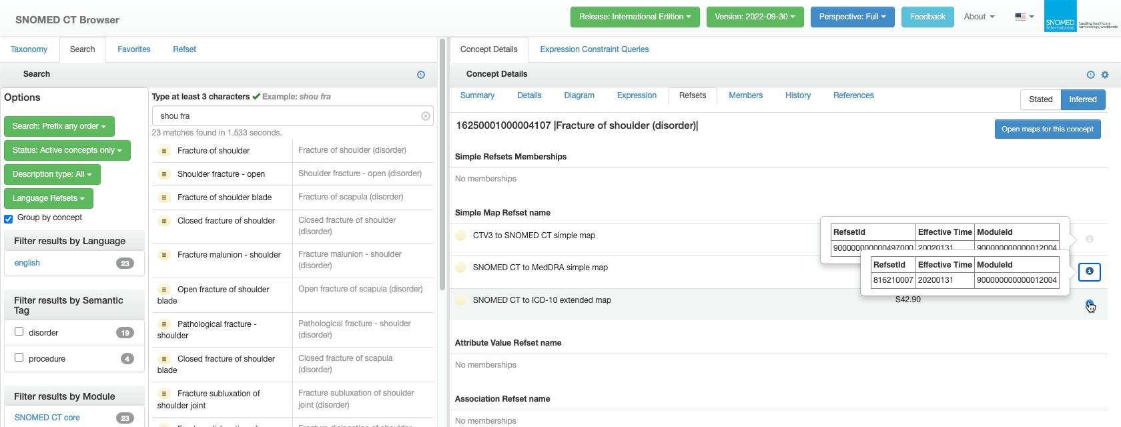Screen dimensions: 1121x427
Task: Click the SNOMED CT Browser title
Action: click(x=67, y=20)
